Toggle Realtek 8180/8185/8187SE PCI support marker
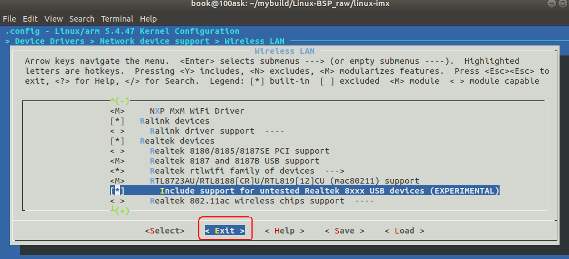Image resolution: width=569 pixels, height=259 pixels. tap(117, 151)
